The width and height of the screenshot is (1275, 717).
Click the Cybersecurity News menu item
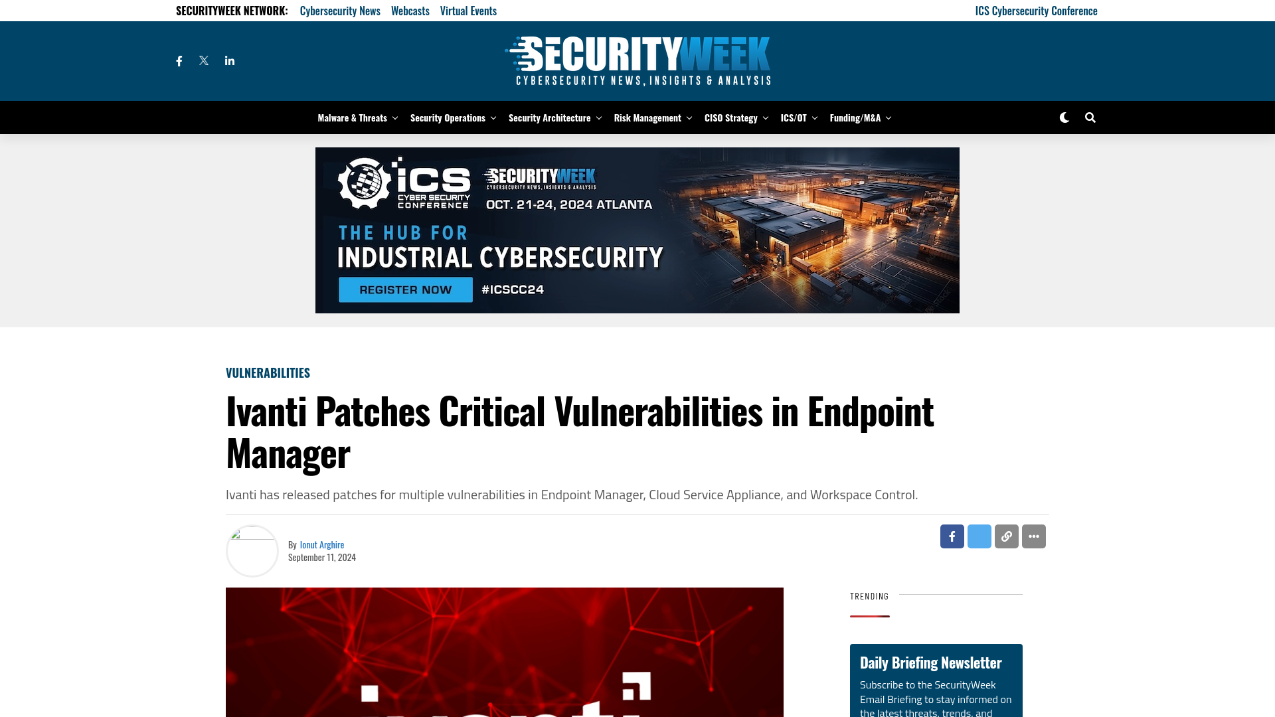(x=340, y=10)
